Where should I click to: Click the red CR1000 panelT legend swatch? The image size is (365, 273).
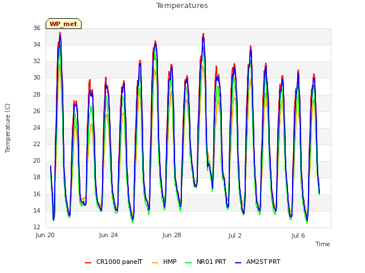(x=88, y=263)
